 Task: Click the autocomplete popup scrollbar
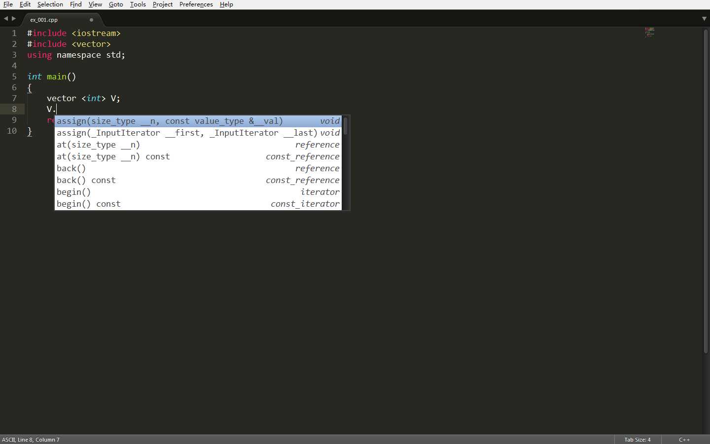tap(346, 126)
